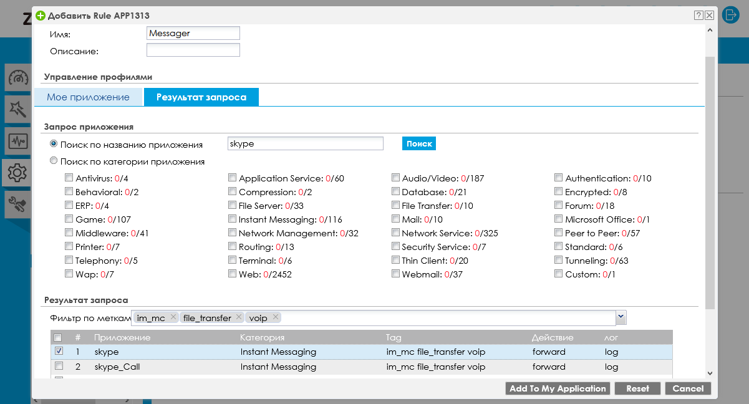Sort by the Tag column header
The height and width of the screenshot is (404, 749).
394,337
